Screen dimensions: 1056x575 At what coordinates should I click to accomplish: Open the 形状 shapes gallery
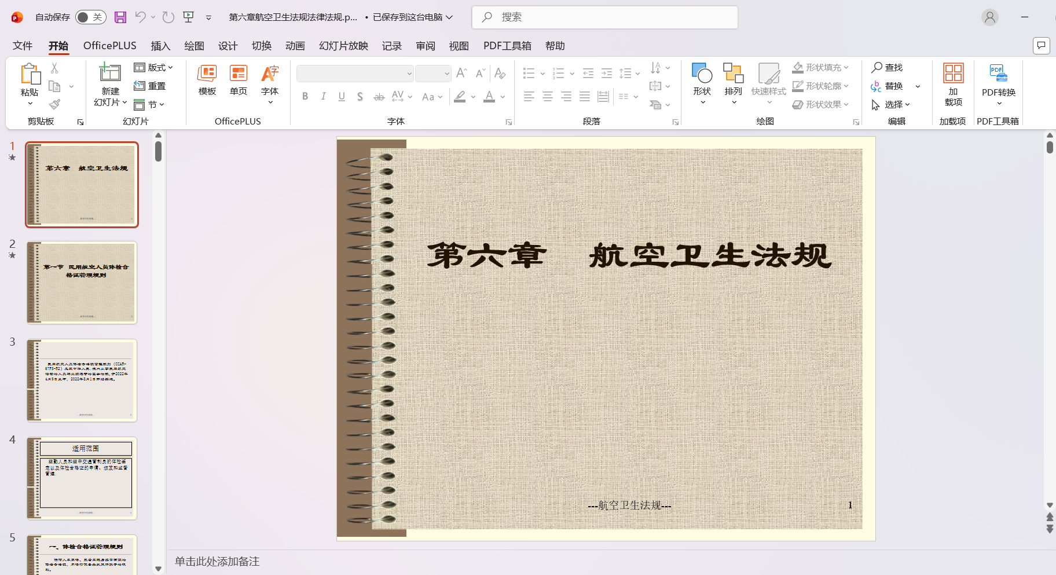tap(702, 85)
